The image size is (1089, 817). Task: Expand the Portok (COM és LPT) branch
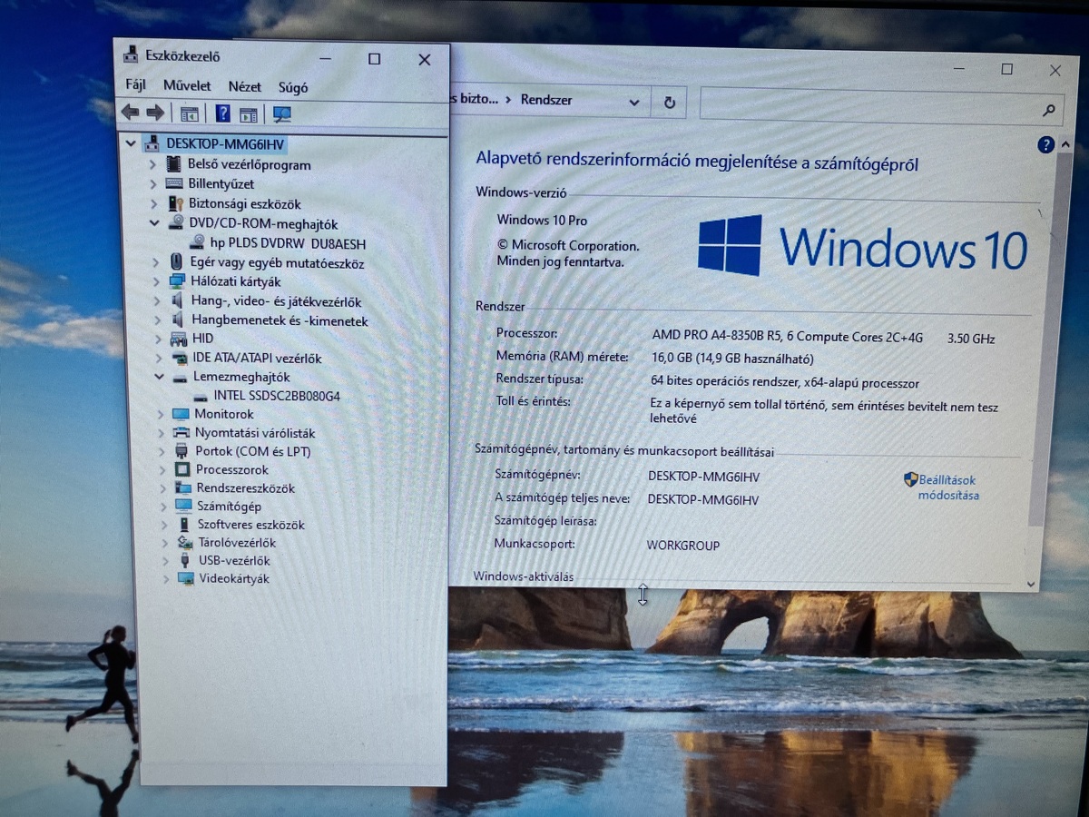162,451
